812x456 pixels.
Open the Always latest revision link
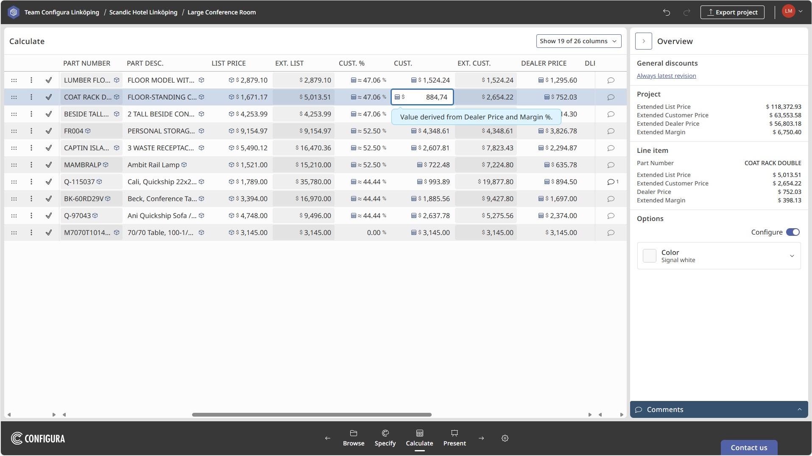point(667,76)
